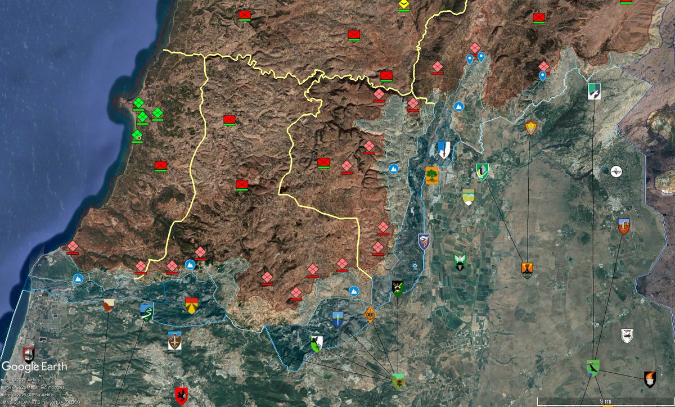Select the purple shield with lightning wings
Image resolution: width=675 pixels, height=407 pixels.
(x=424, y=242)
